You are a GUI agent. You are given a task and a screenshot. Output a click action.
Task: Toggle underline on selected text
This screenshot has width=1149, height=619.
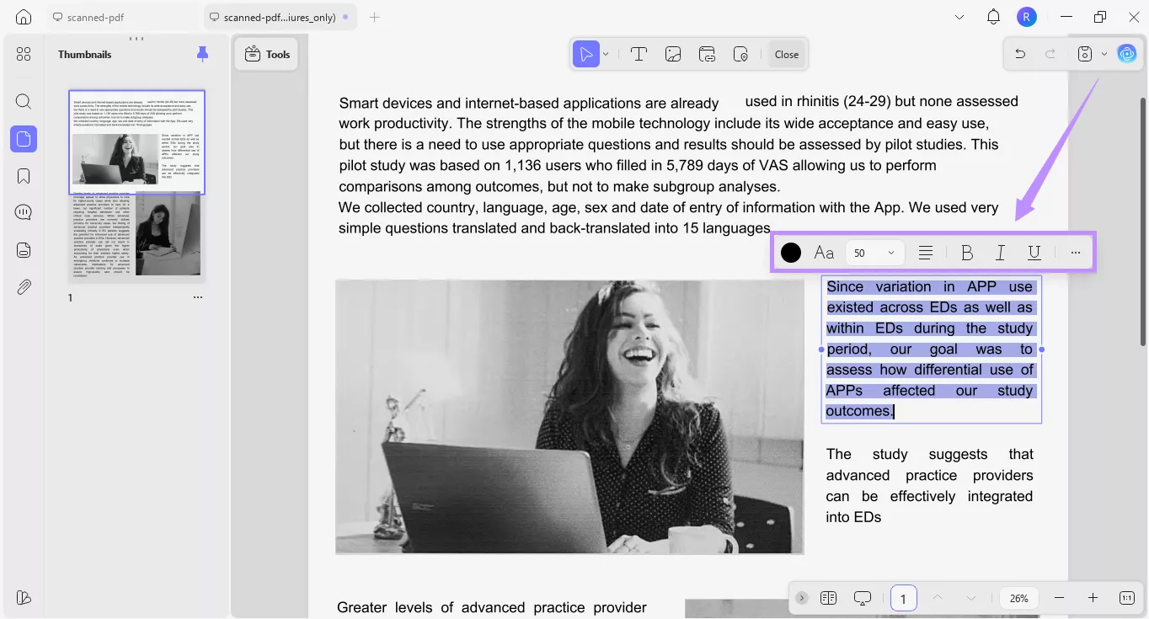1034,252
